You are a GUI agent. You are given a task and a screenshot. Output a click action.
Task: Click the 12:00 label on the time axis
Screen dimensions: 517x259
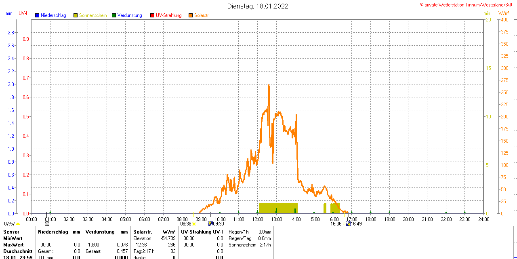click(257, 219)
